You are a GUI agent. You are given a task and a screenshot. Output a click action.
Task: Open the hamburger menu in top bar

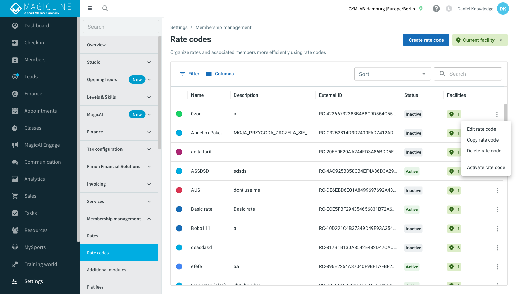coord(90,8)
